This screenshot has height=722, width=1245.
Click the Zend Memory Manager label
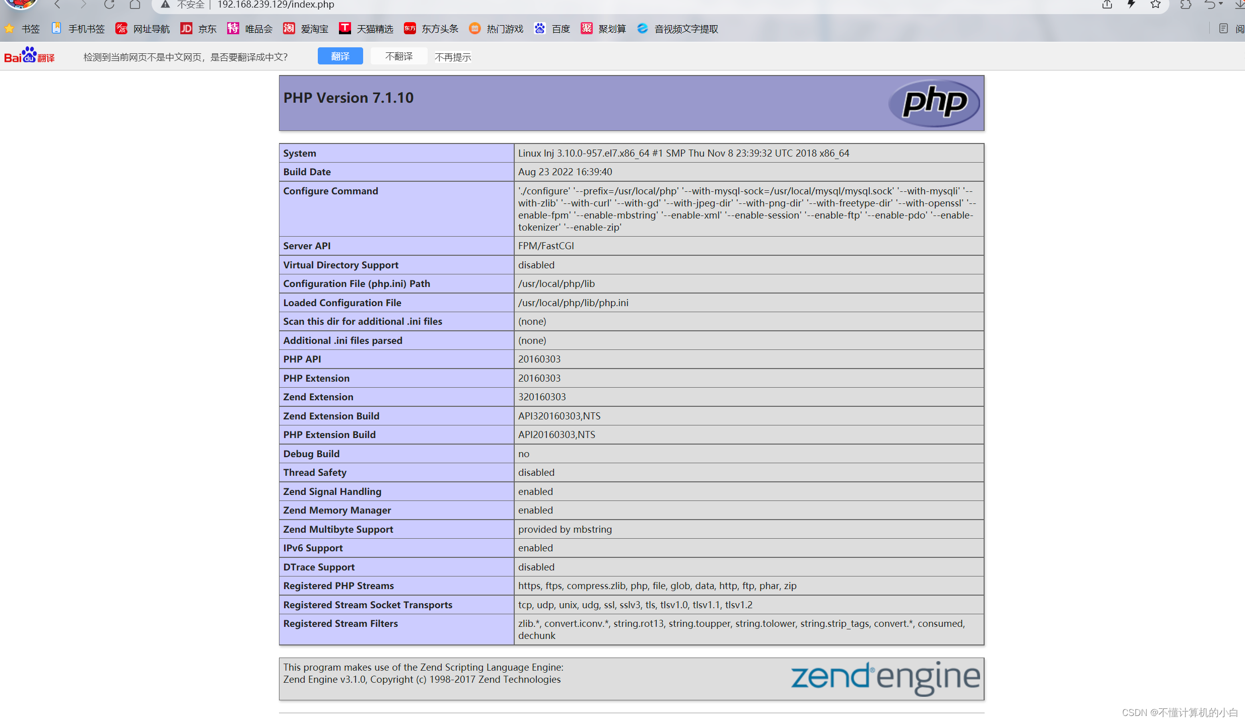[x=337, y=510]
